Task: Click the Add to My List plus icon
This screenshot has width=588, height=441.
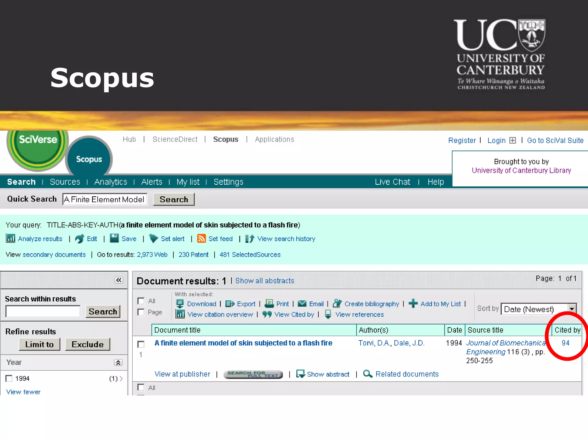Action: tap(413, 303)
